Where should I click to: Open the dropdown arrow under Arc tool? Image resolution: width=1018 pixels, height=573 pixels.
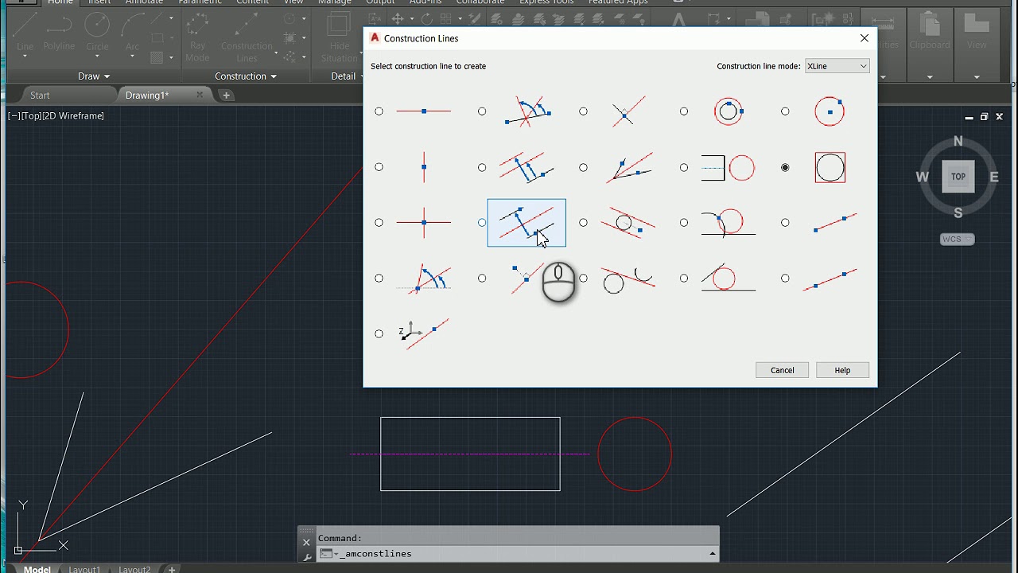[x=132, y=57]
